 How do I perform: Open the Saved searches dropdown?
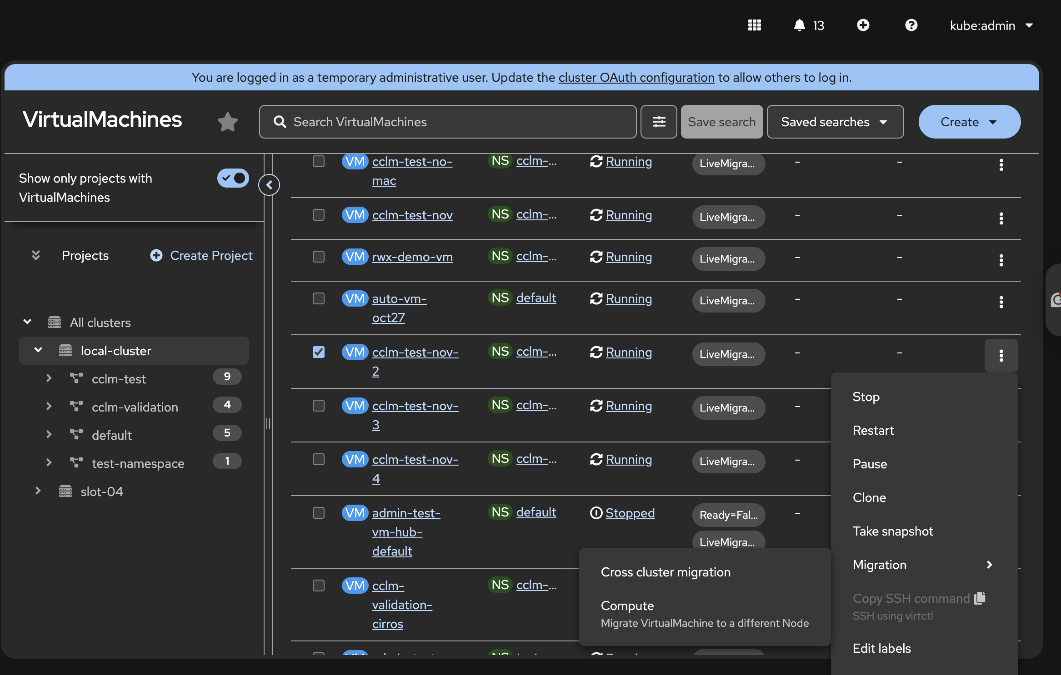[835, 122]
